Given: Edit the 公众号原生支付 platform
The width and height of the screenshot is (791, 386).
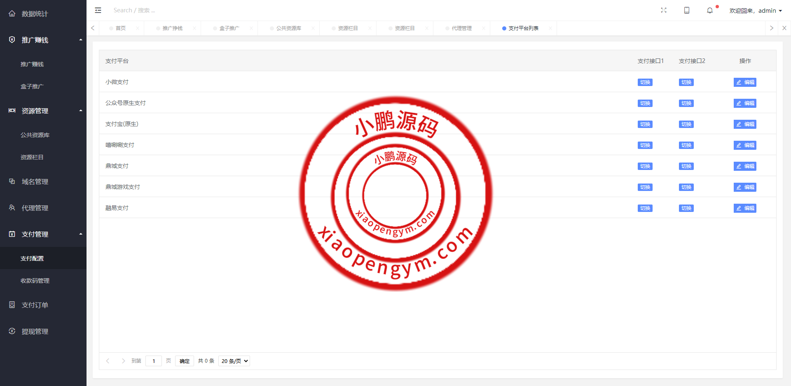Looking at the screenshot, I should tap(745, 103).
